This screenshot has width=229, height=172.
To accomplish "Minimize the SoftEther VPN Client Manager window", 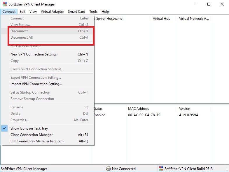I will (196, 4).
